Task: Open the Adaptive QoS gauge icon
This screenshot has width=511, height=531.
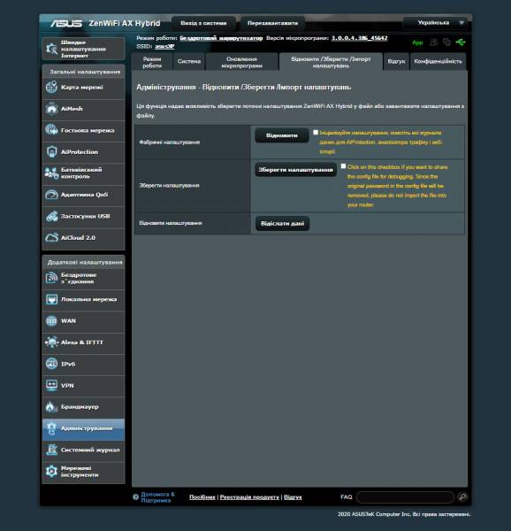Action: 51,195
